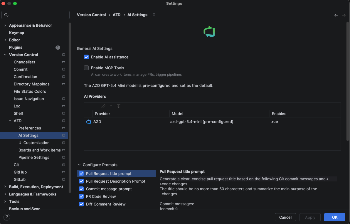Image resolution: width=350 pixels, height=224 pixels.
Task: Click the Apply button
Action: (x=310, y=217)
